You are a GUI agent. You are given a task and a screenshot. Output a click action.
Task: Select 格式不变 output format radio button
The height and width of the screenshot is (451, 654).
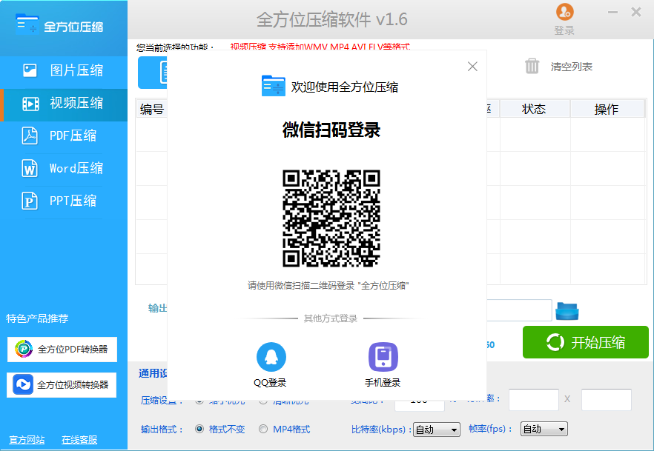[199, 429]
